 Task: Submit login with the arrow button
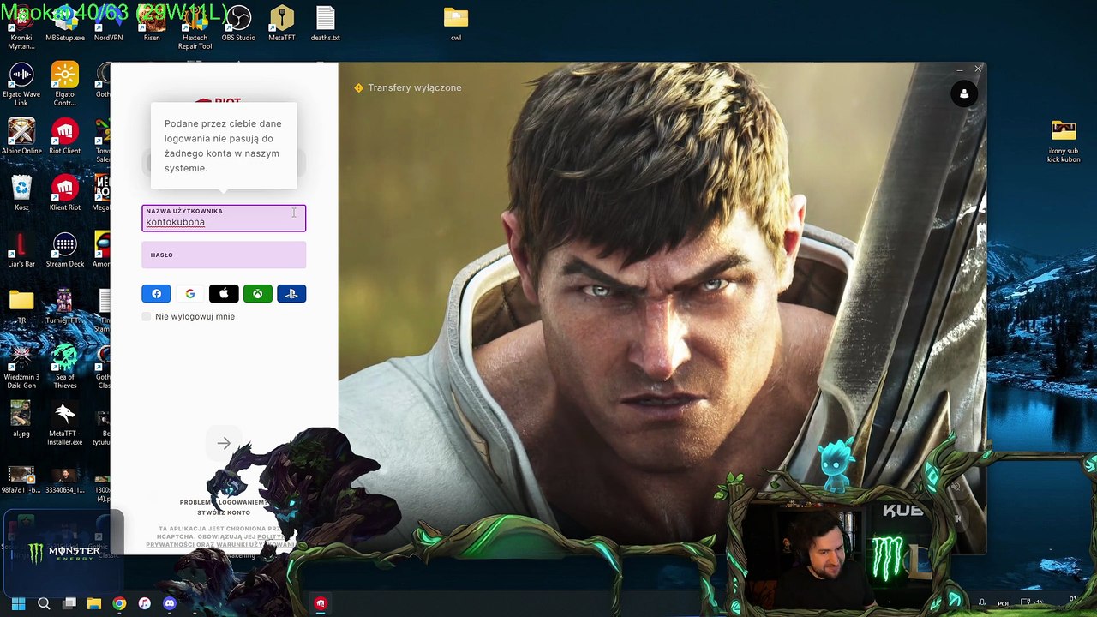point(224,444)
